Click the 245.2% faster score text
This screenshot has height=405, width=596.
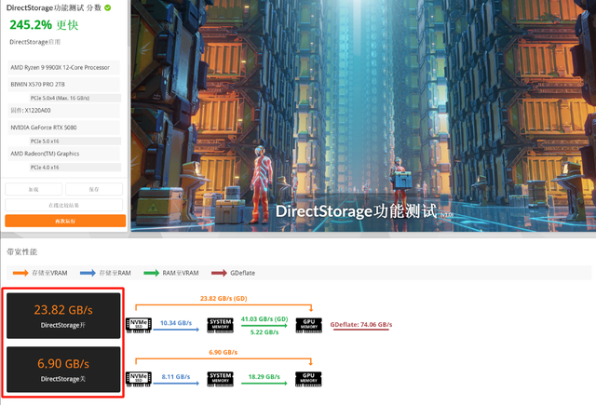click(x=44, y=25)
